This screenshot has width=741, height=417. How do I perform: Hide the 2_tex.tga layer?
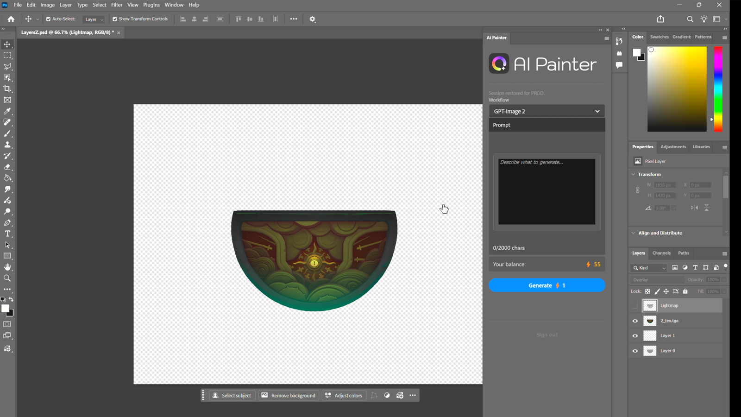pyautogui.click(x=635, y=321)
